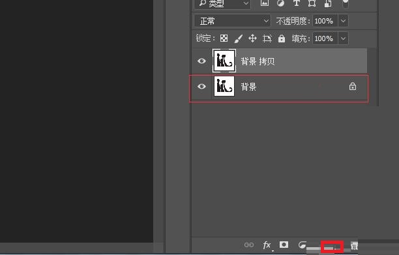Lock all padlock icon in 锁定 row
The width and height of the screenshot is (399, 255).
point(282,38)
